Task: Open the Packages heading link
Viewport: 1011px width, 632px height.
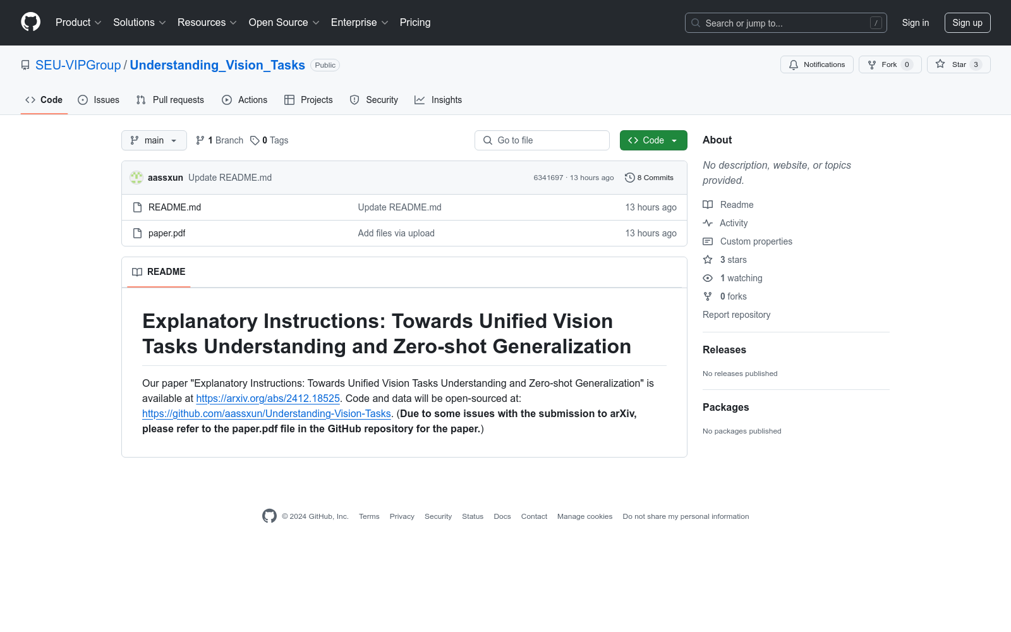Action: pyautogui.click(x=725, y=407)
